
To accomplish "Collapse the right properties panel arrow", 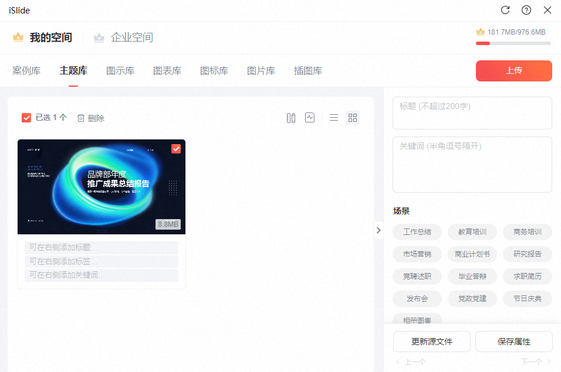I will [x=378, y=230].
